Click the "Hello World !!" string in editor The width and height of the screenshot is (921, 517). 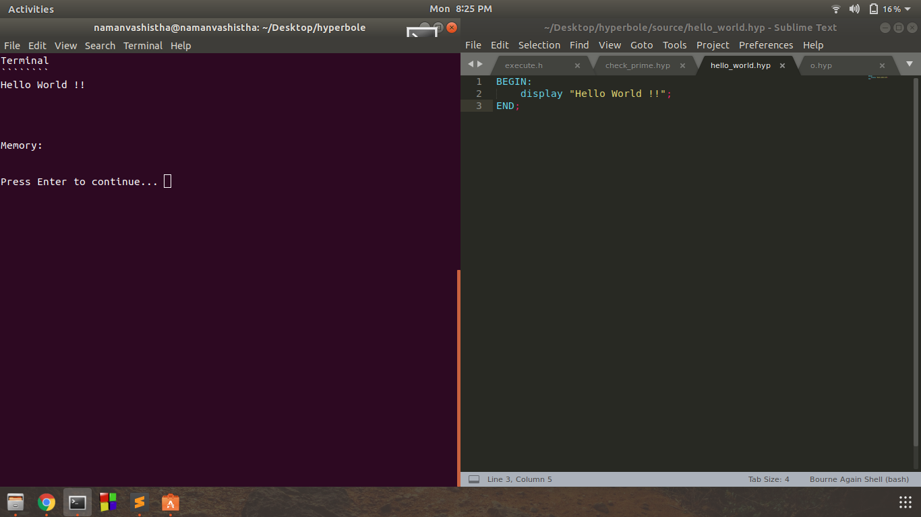(618, 94)
